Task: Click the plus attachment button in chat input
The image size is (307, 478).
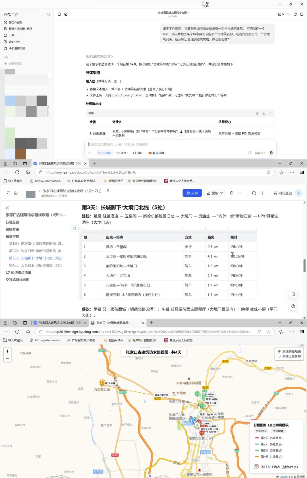Action: (x=90, y=153)
